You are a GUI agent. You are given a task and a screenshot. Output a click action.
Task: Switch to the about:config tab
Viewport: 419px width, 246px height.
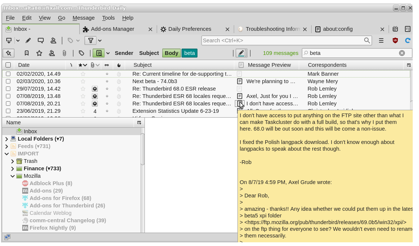pyautogui.click(x=350, y=29)
